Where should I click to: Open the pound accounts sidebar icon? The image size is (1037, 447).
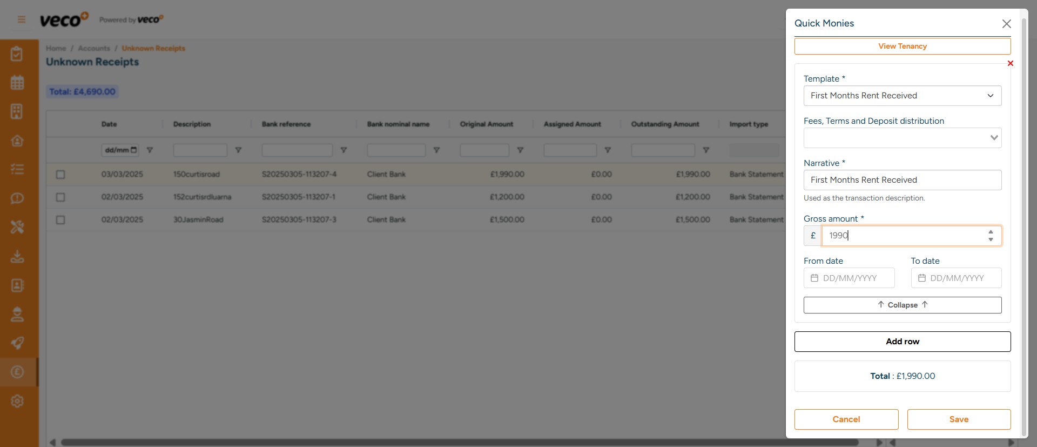click(17, 372)
